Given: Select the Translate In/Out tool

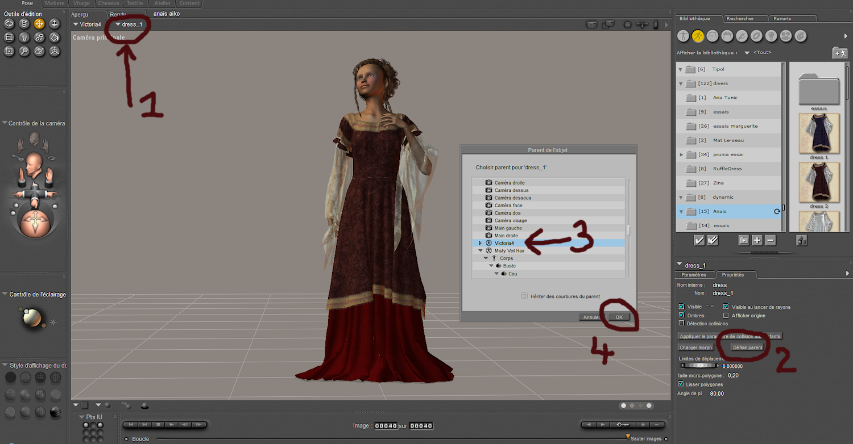Looking at the screenshot, I should tap(54, 23).
